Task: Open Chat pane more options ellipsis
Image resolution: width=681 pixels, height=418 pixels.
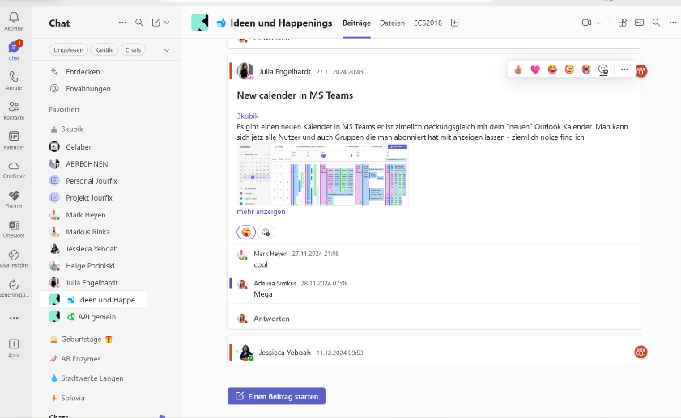Action: [122, 23]
